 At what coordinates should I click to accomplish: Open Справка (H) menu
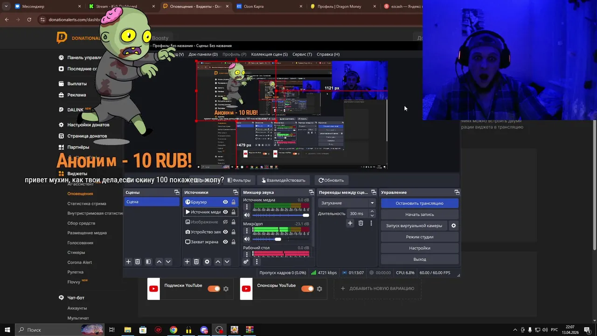(328, 54)
